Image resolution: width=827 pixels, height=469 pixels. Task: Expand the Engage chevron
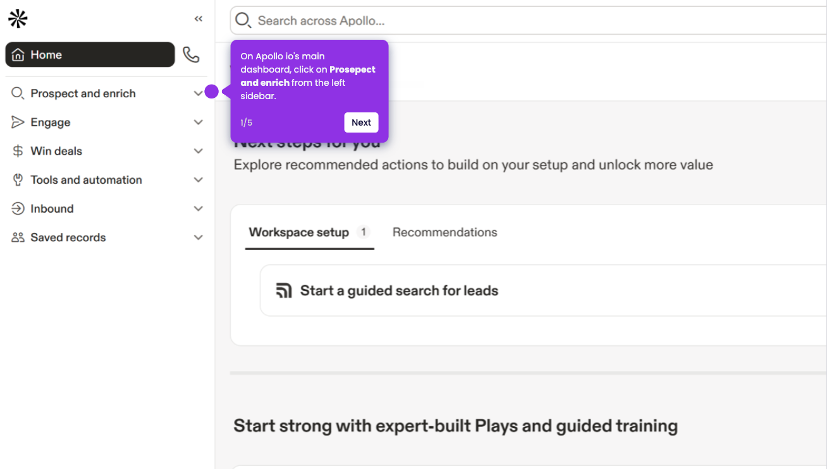198,122
